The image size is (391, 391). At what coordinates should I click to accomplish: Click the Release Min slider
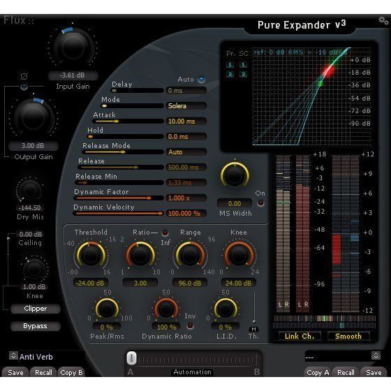pos(119,182)
